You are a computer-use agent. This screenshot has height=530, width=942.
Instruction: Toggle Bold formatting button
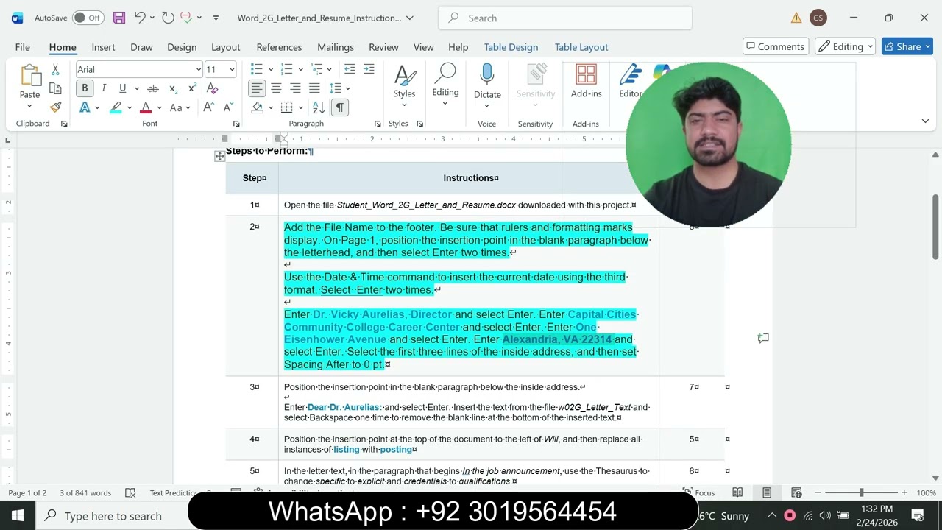(85, 88)
